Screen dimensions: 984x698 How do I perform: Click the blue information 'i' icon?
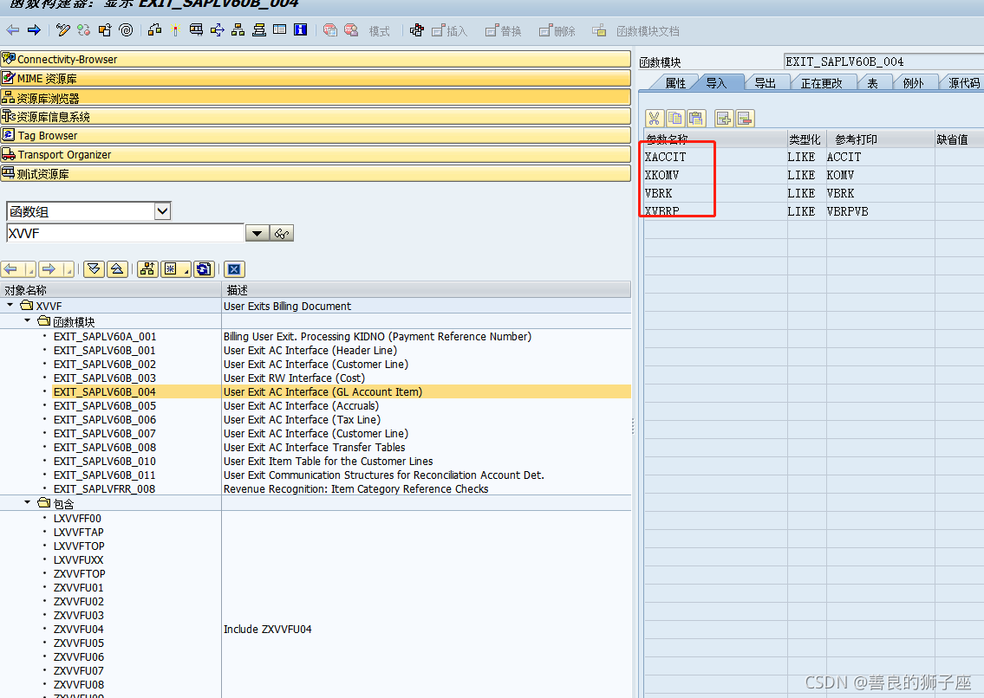(301, 30)
